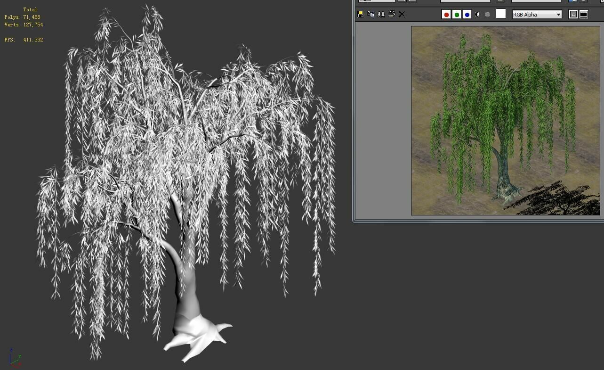Print the rendered image
604x370 pixels.
click(391, 14)
